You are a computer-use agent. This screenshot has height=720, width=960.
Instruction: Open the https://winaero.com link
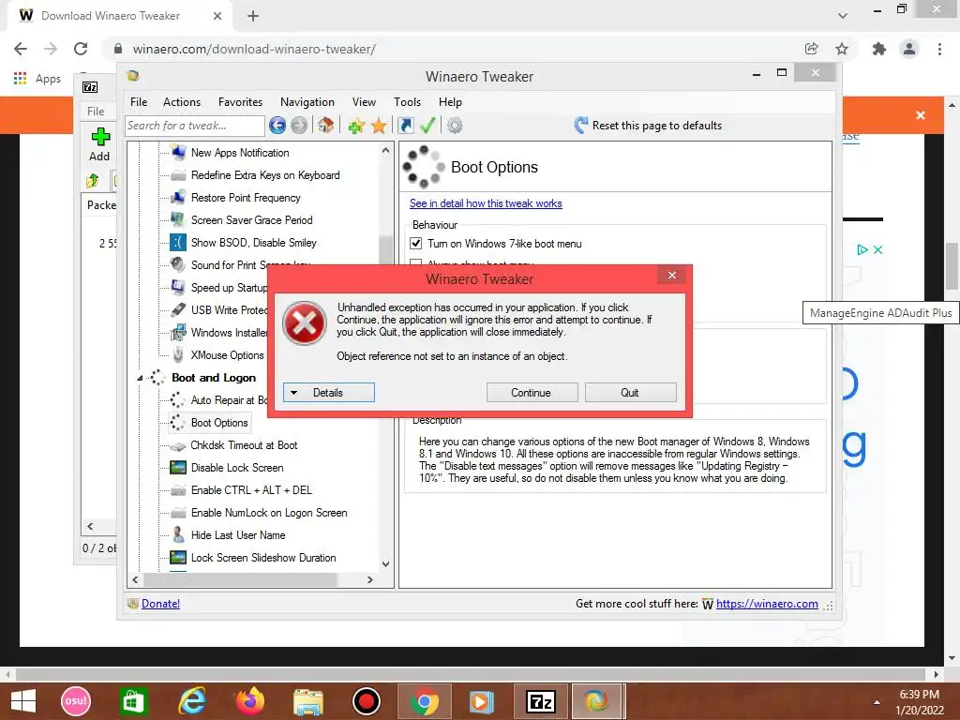click(x=767, y=604)
